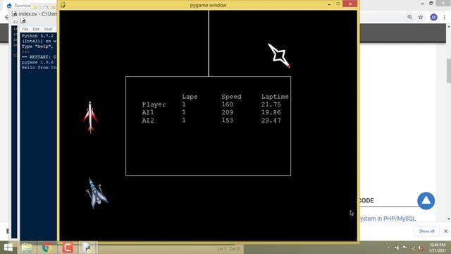The height and width of the screenshot is (254, 451).
Task: Click the red and white jet plane sprite
Action: click(90, 117)
